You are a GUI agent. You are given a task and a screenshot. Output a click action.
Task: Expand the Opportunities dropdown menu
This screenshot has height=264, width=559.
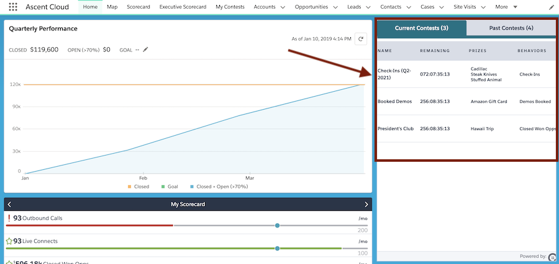coord(335,7)
